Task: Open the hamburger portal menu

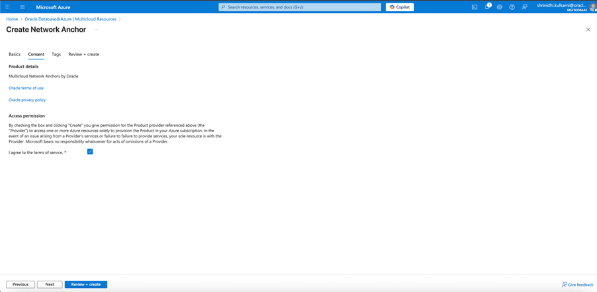Action: click(22, 7)
